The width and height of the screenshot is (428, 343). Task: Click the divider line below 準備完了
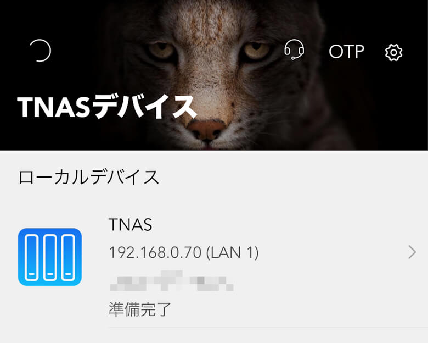pyautogui.click(x=268, y=328)
